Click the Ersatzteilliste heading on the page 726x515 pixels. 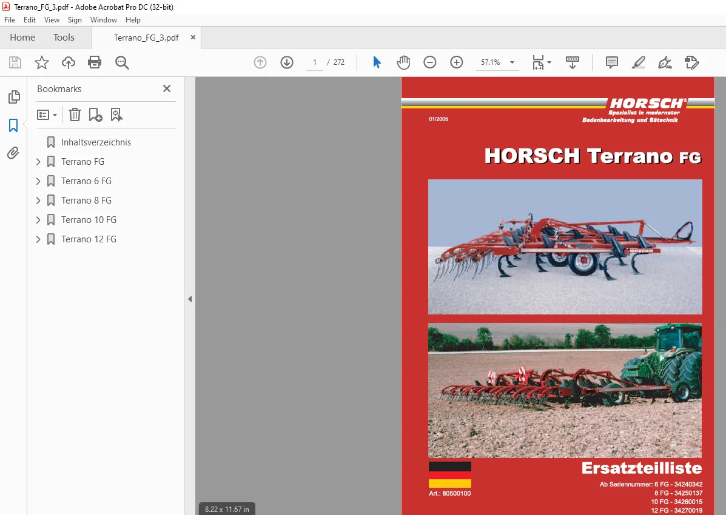pyautogui.click(x=642, y=468)
